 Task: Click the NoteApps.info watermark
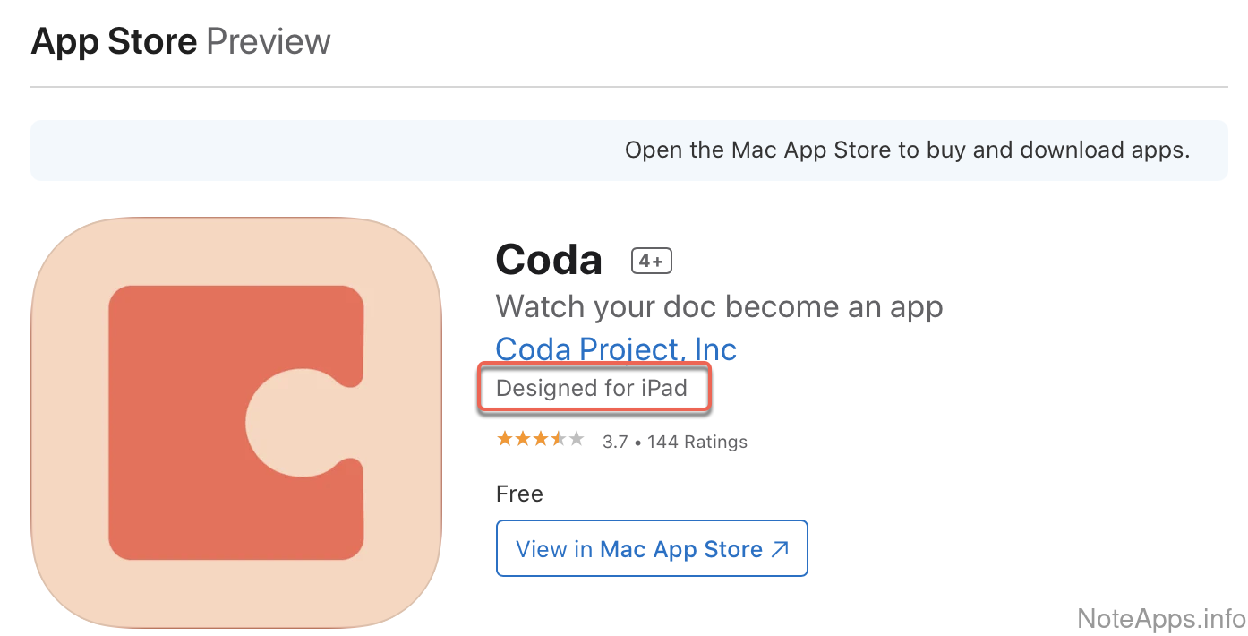[1161, 618]
